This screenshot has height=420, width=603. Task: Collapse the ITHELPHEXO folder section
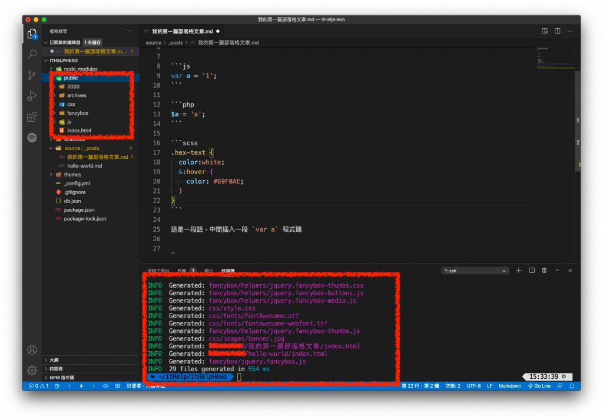[46, 61]
